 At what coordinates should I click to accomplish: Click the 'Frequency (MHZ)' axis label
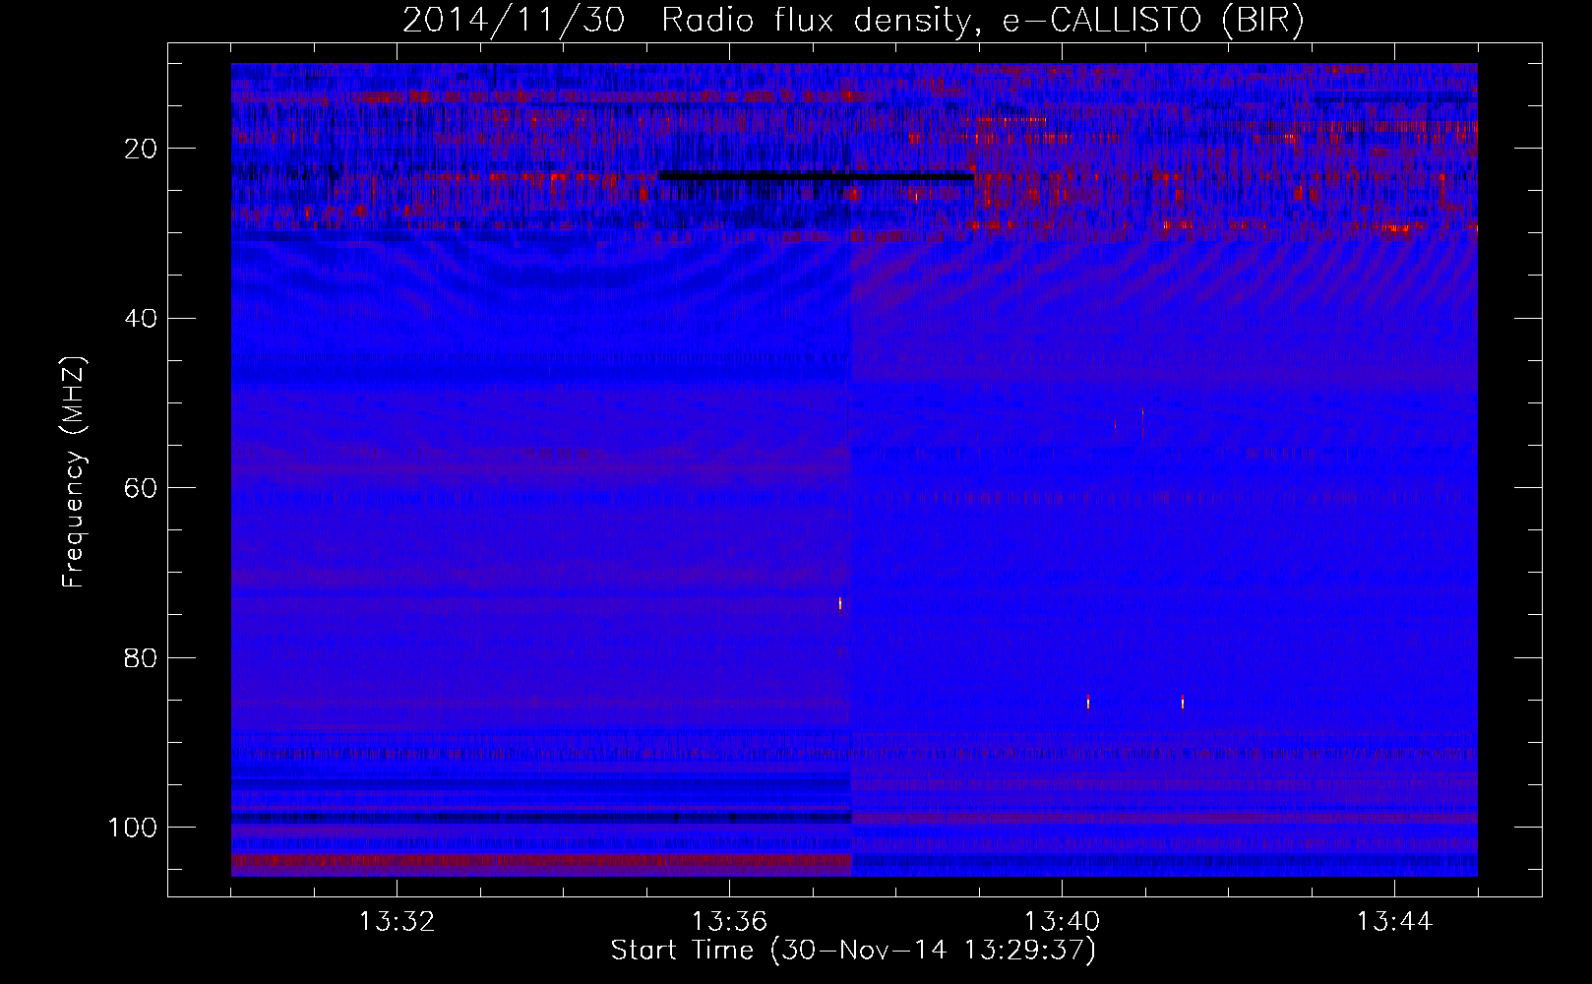point(73,472)
